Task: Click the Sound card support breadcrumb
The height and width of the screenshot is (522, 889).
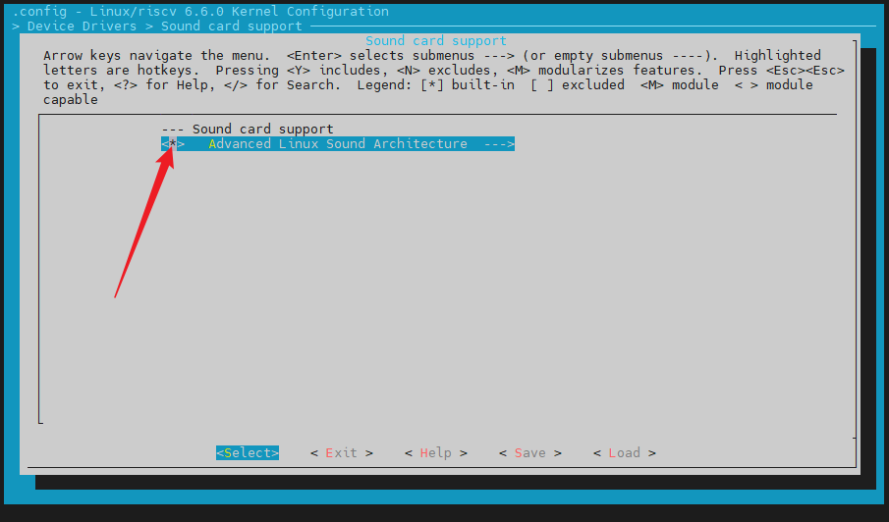Action: coord(231,26)
